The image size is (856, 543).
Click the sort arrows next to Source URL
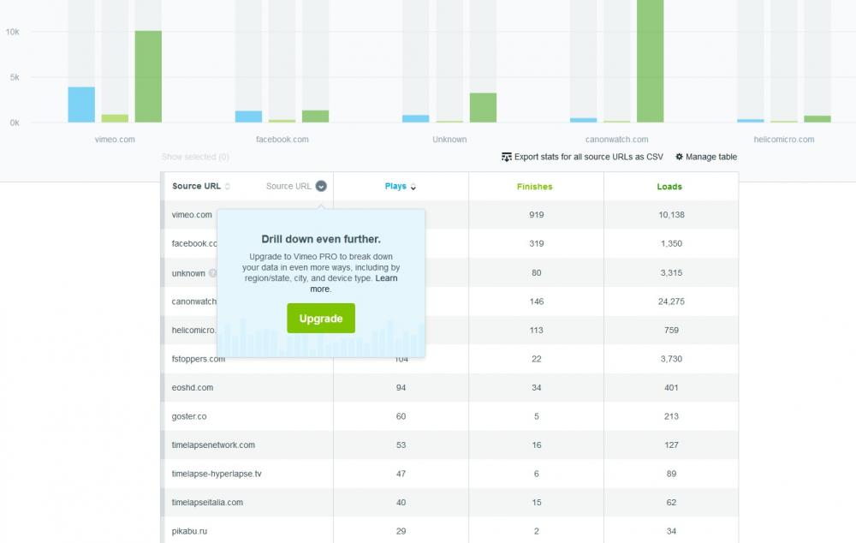228,187
